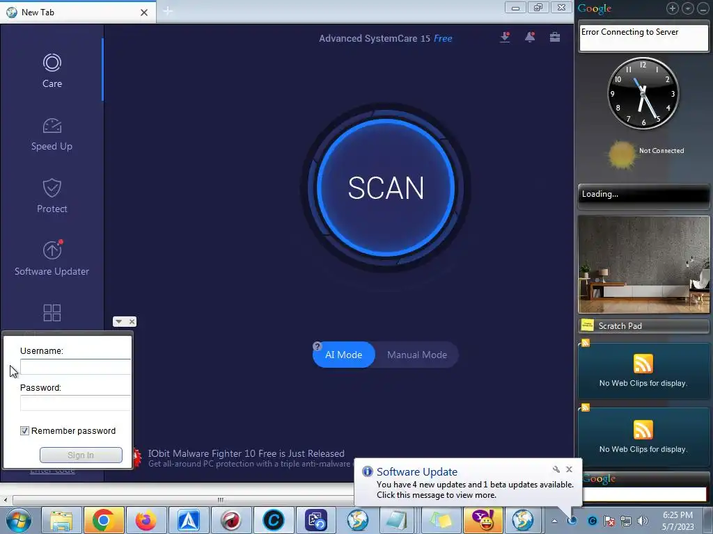Open the Protect shield section

click(52, 196)
